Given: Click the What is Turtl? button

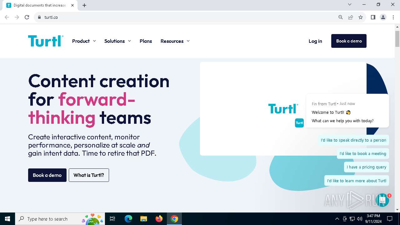Looking at the screenshot, I should pyautogui.click(x=89, y=175).
